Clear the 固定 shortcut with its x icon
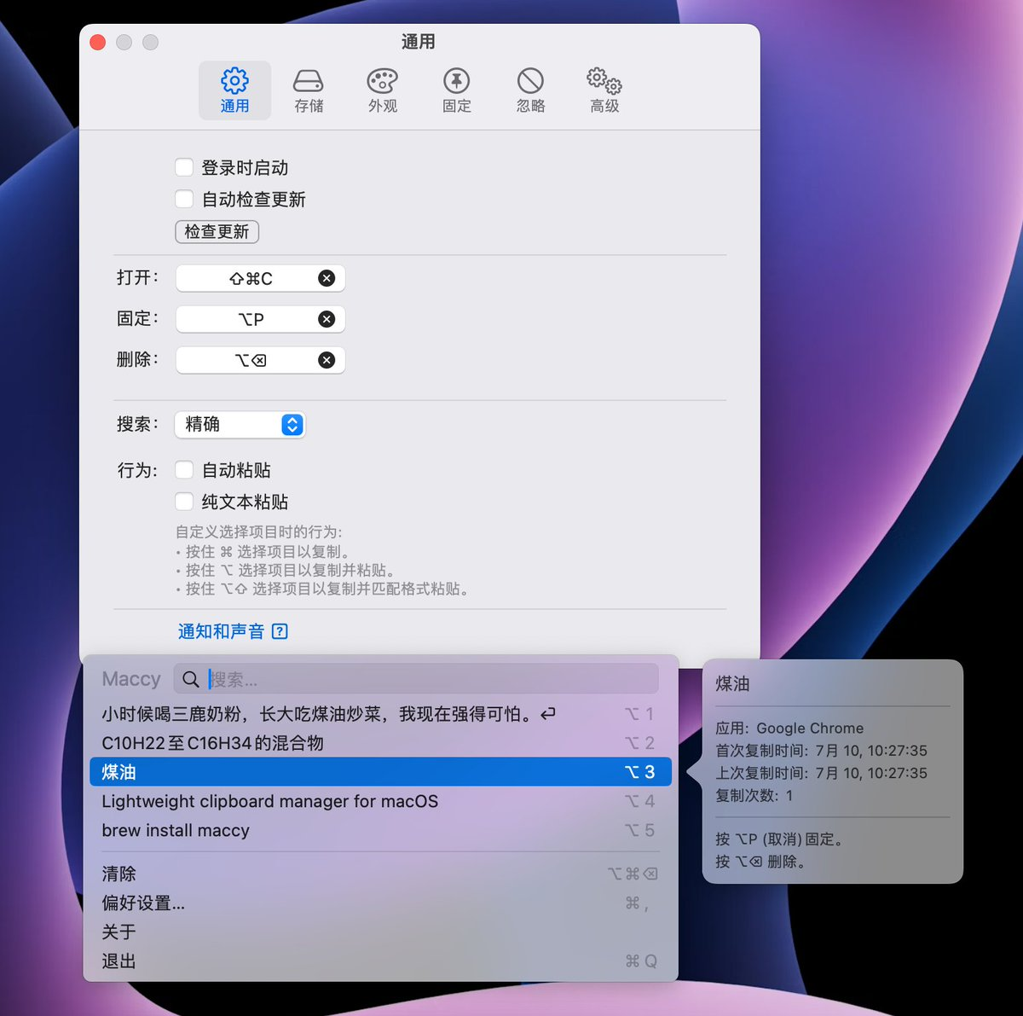The width and height of the screenshot is (1023, 1016). pos(327,319)
